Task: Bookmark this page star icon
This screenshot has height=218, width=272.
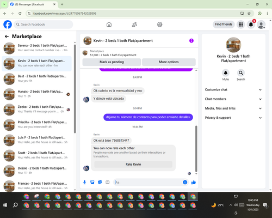Action: tap(249, 14)
